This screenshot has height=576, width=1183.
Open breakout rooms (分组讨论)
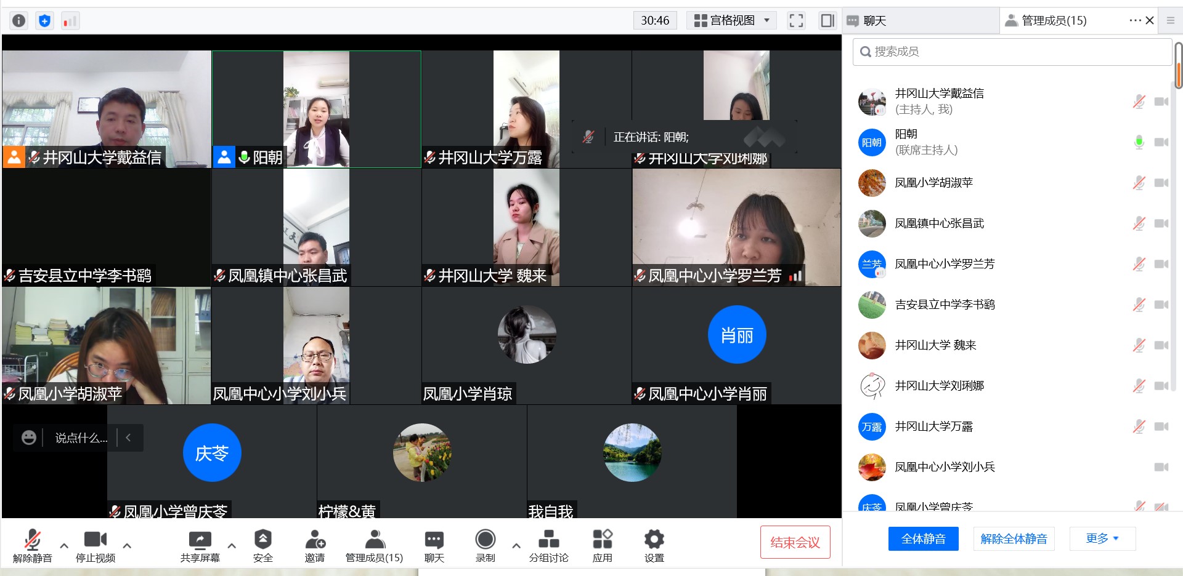(548, 545)
